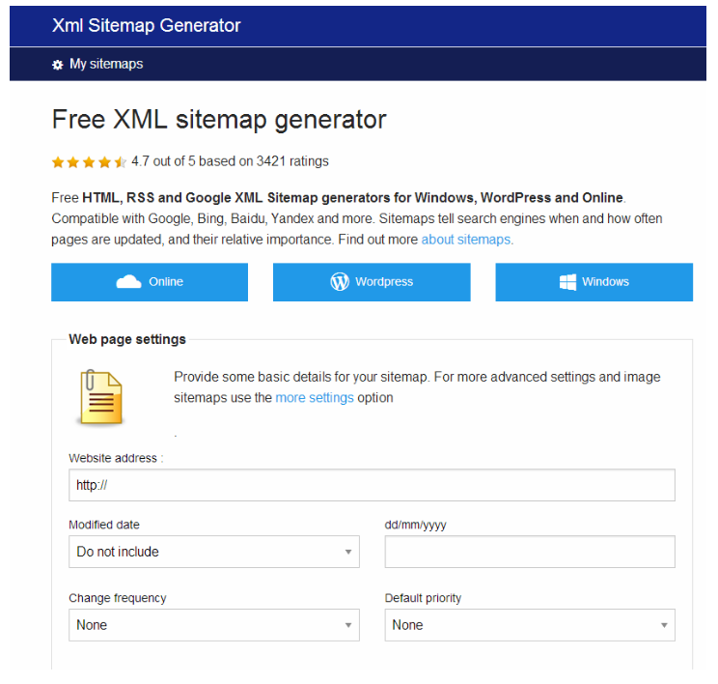Open the Default priority dropdown
Screen dimensions: 718x684
(530, 625)
